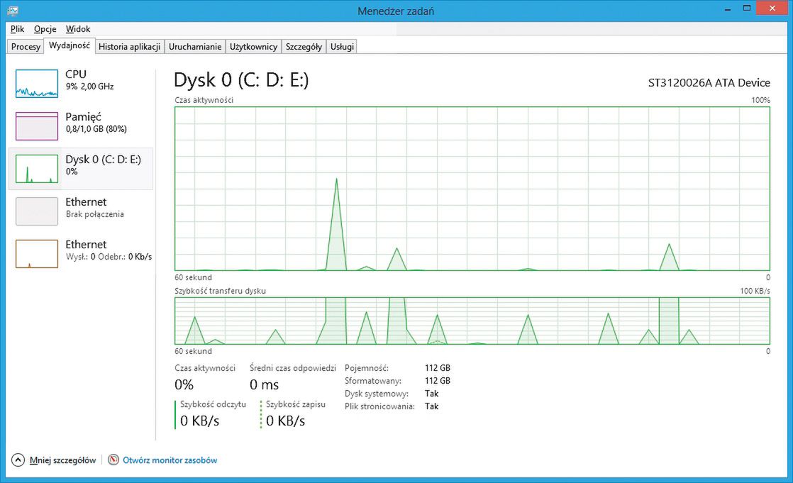Select the Pamięć memory mini graph thumbnail
The image size is (793, 483).
coord(37,126)
